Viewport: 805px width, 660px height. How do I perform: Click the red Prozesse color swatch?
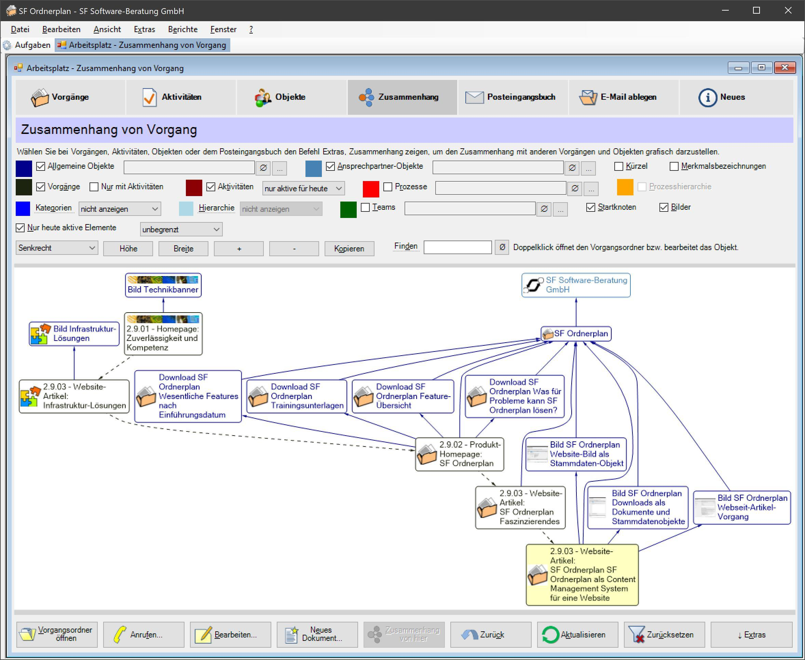click(371, 189)
